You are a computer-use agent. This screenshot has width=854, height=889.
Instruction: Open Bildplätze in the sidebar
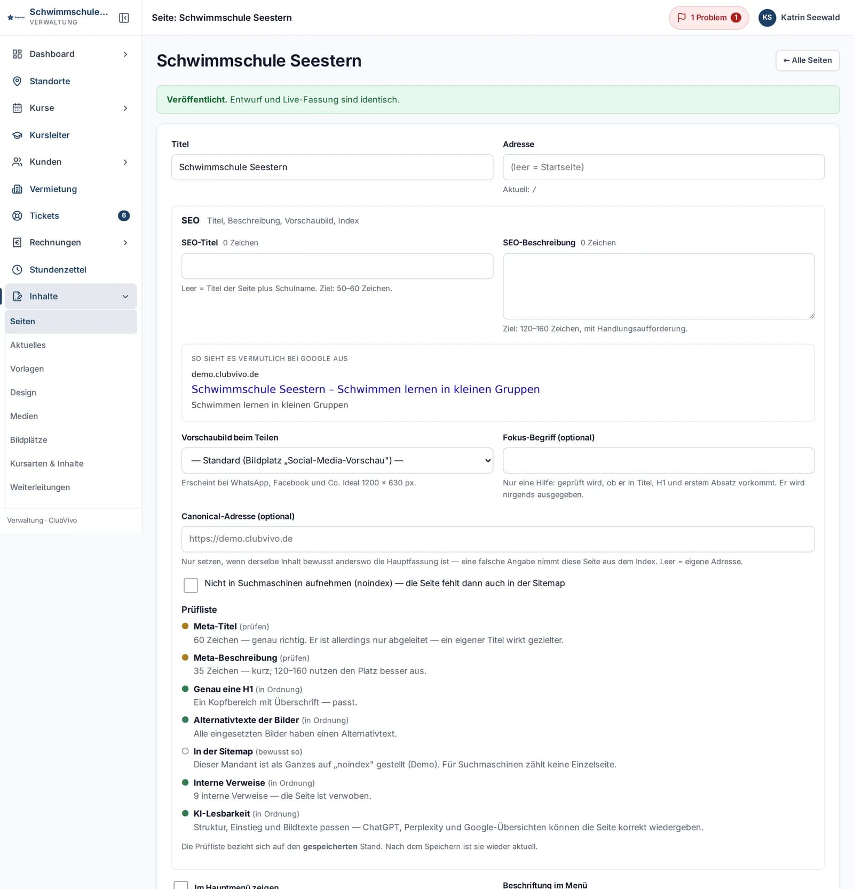click(x=71, y=440)
